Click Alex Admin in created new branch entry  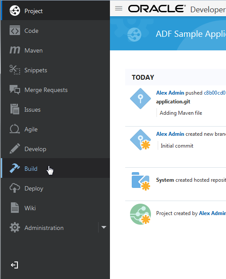coord(170,134)
